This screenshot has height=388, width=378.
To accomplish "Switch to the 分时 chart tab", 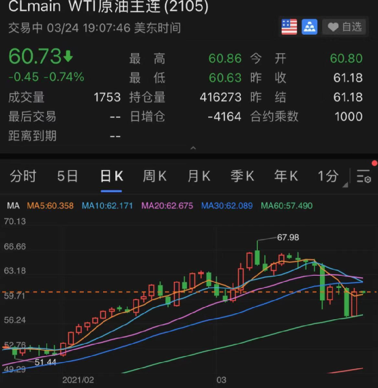I will point(23,176).
